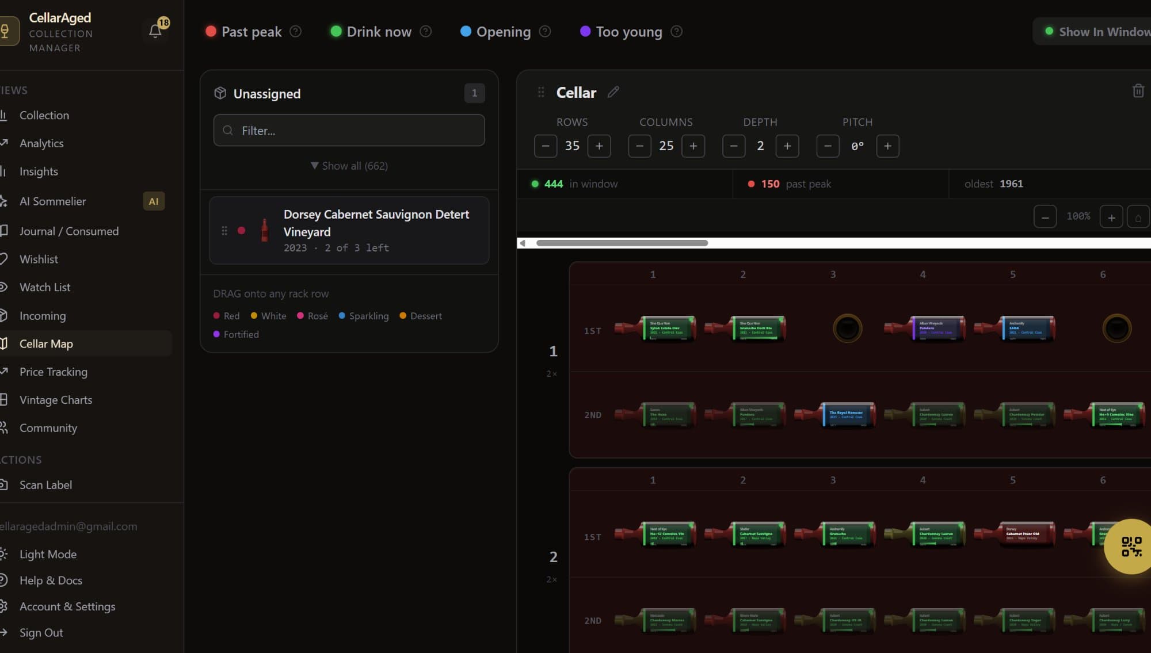1151x653 pixels.
Task: Expand Show all (662) list
Action: (x=349, y=166)
